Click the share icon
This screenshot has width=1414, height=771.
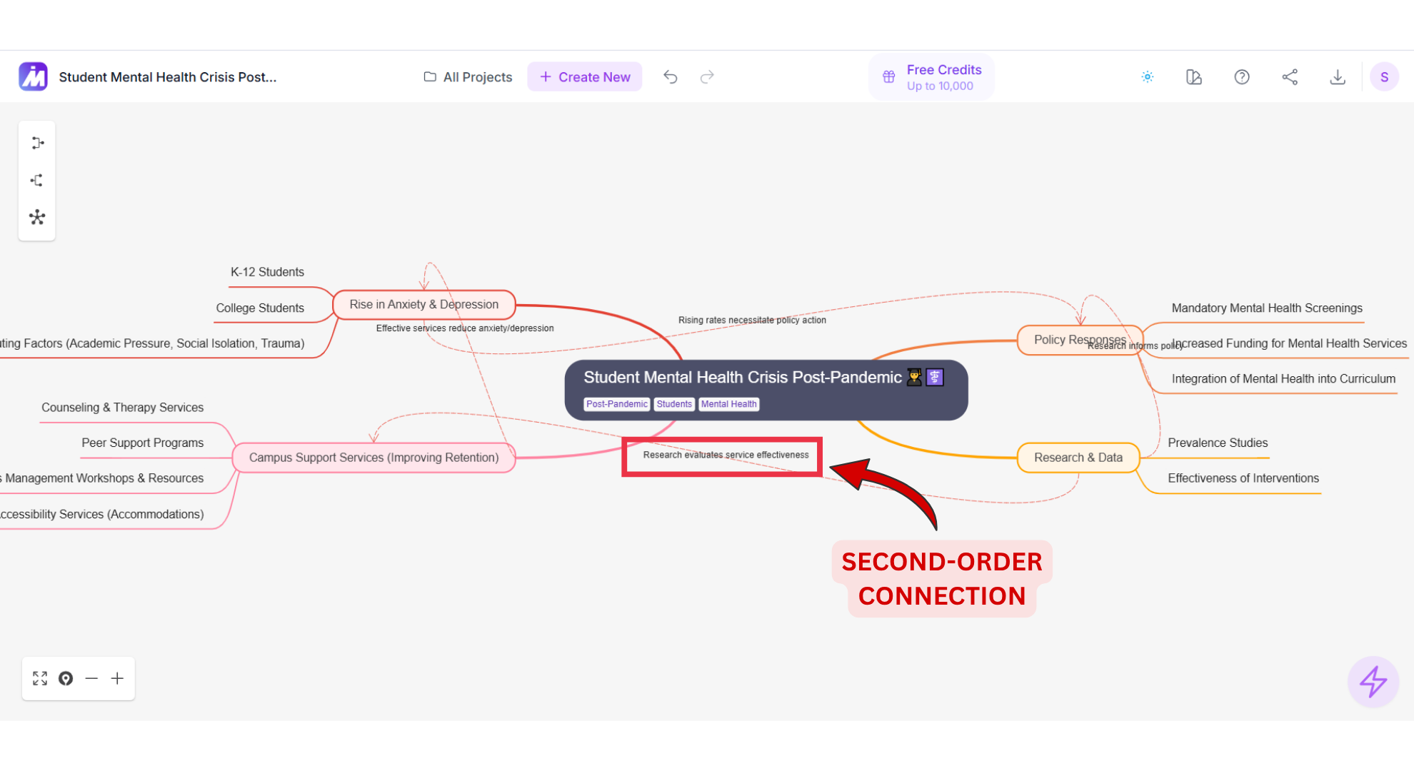coord(1290,77)
